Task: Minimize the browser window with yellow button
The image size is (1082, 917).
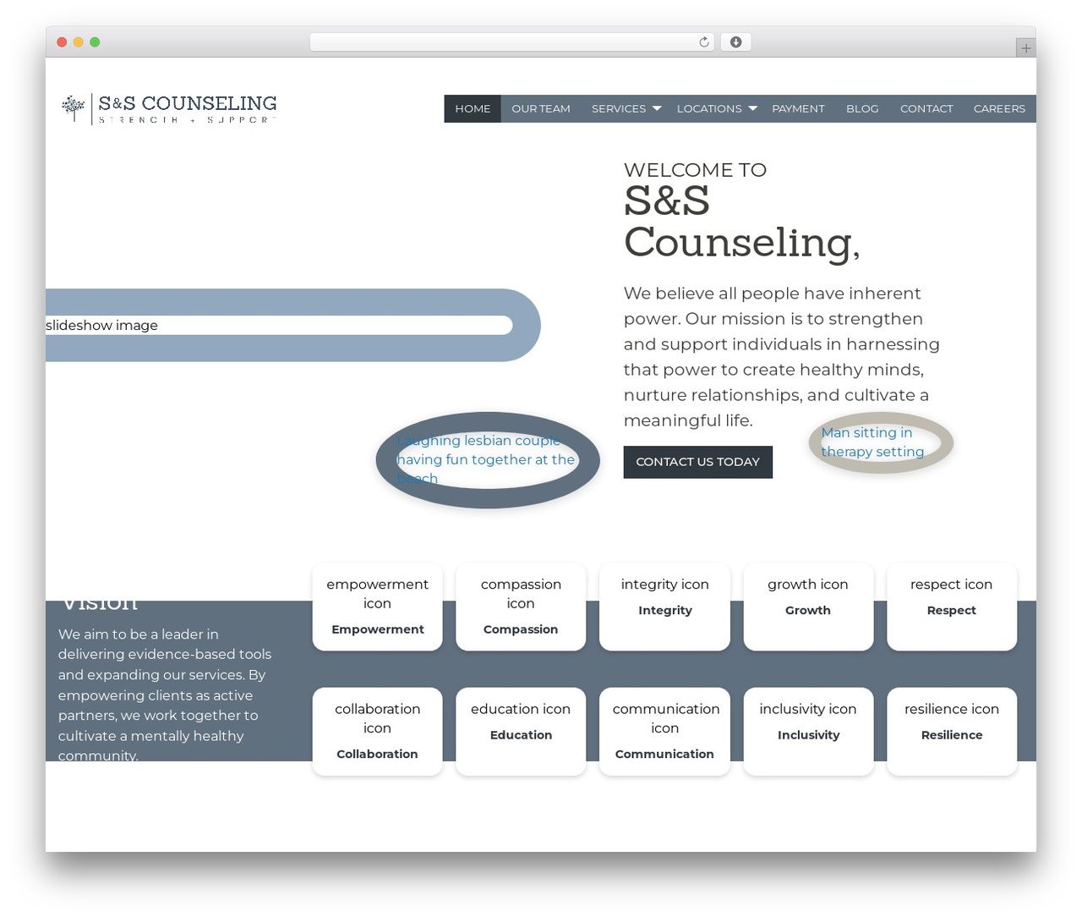Action: tap(79, 42)
